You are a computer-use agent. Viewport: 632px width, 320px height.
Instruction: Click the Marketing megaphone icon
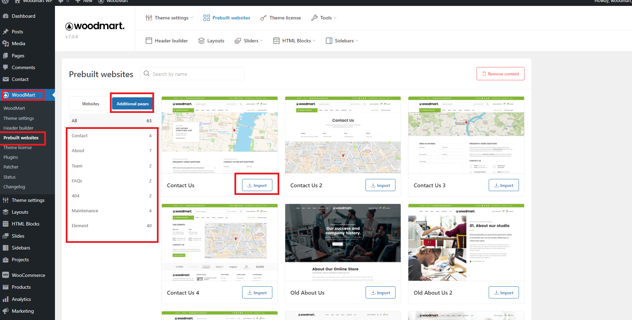[x=6, y=311]
